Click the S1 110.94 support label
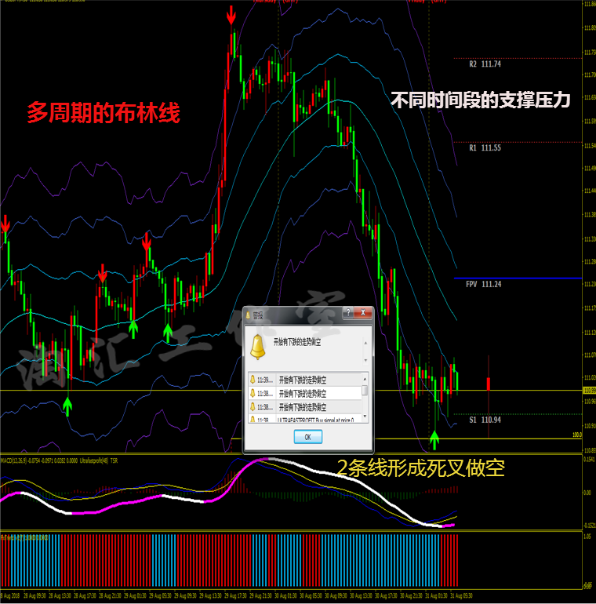 [485, 420]
